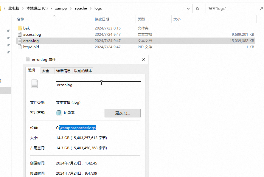Image resolution: width=264 pixels, height=177 pixels.
Task: Open the 详细信息 tab
Action: coord(63,71)
